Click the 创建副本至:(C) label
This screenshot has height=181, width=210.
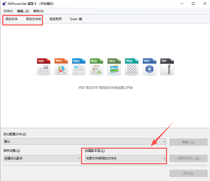[x=95, y=151]
